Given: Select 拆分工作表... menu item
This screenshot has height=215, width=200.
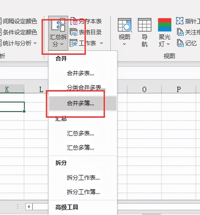Looking at the screenshot, I should point(83,178).
